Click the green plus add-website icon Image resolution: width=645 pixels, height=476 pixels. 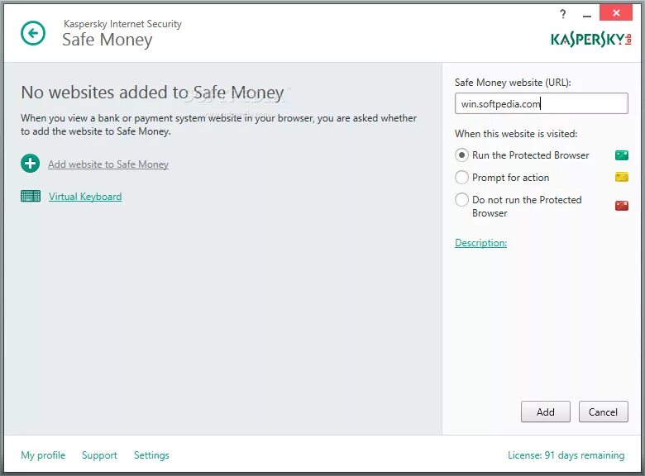pyautogui.click(x=30, y=164)
